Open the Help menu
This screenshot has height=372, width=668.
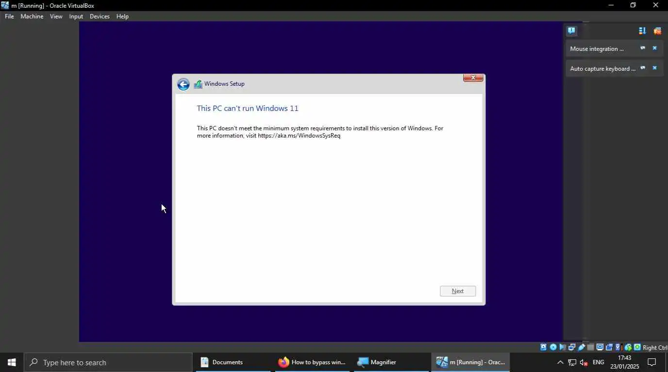[x=122, y=16]
